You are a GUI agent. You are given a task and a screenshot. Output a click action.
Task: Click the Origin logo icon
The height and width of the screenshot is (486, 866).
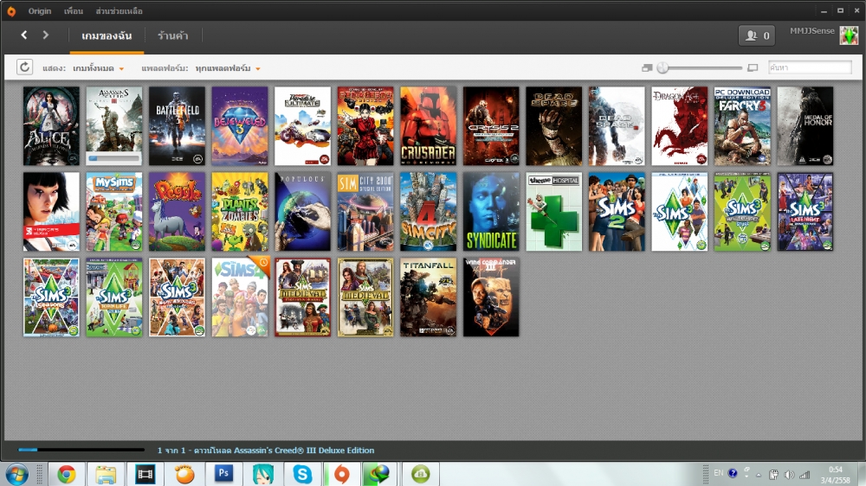(11, 11)
